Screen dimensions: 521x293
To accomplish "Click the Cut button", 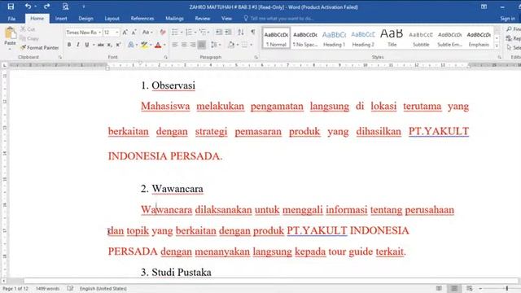I will (28, 29).
